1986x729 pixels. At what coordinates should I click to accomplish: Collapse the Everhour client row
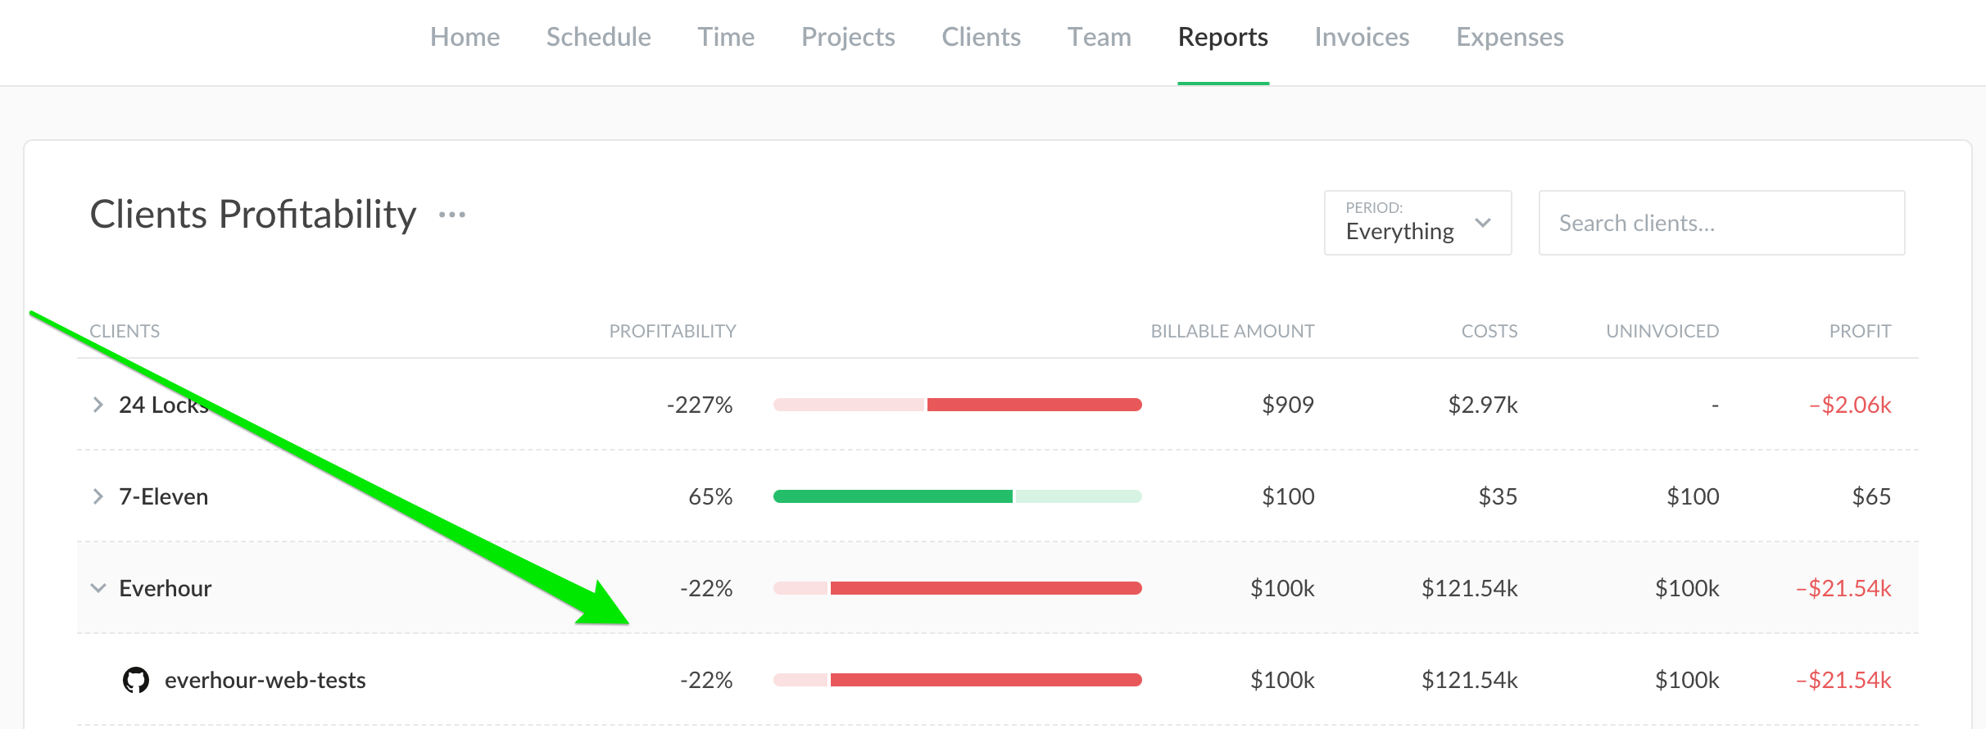97,588
